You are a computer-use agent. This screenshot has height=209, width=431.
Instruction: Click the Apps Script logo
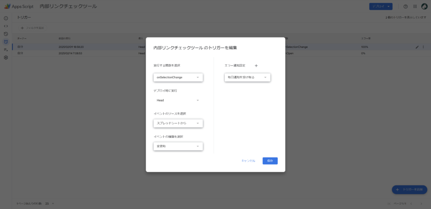(x=8, y=6)
